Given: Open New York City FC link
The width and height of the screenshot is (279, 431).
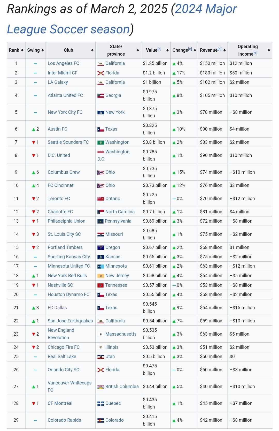Looking at the screenshot, I should pyautogui.click(x=65, y=112).
